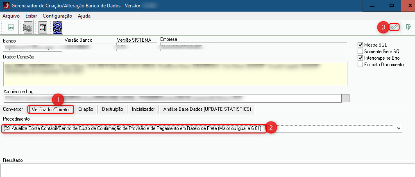Screen dimensions: 415x177
Task: Enable the Somente Gera SQL checkbox
Action: [361, 51]
